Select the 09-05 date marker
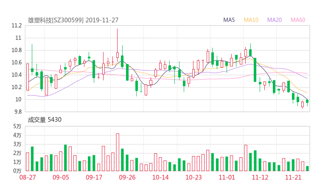Image resolution: width=314 pixels, height=187 pixels. [61, 177]
